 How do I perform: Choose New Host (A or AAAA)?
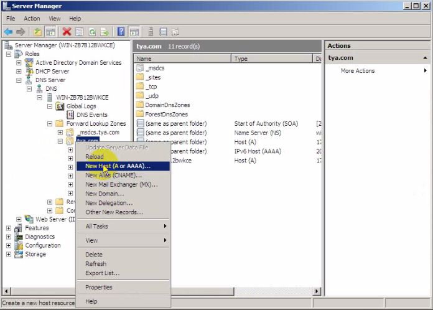point(123,166)
